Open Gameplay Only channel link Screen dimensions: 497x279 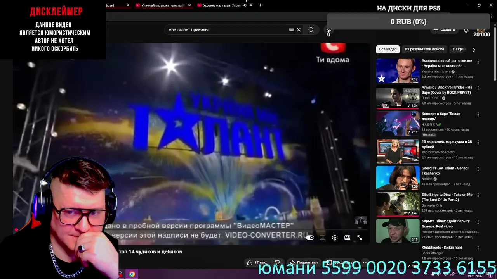pyautogui.click(x=432, y=205)
